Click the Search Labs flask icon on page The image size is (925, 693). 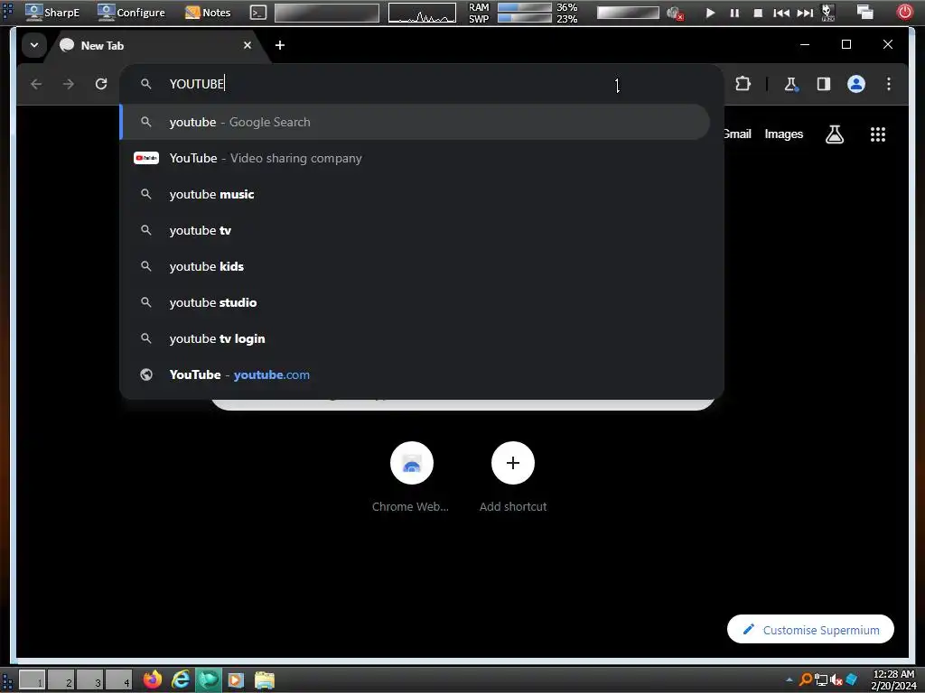(834, 134)
